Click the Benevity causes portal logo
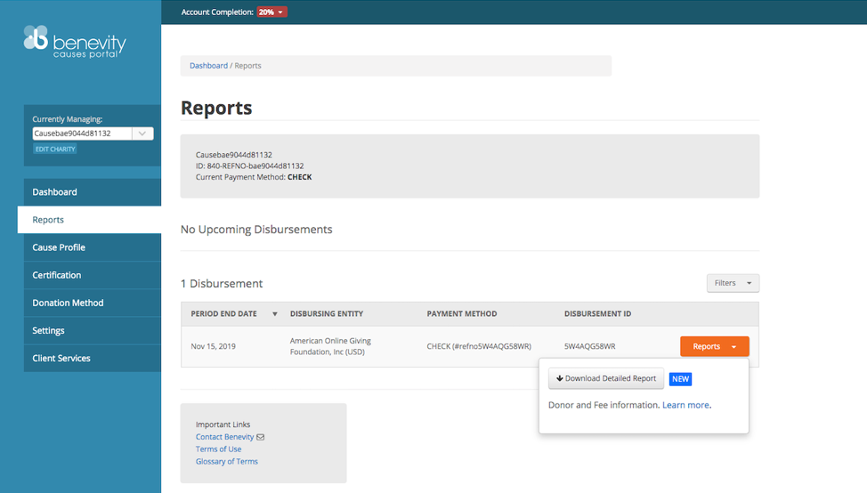Image resolution: width=867 pixels, height=493 pixels. tap(75, 42)
